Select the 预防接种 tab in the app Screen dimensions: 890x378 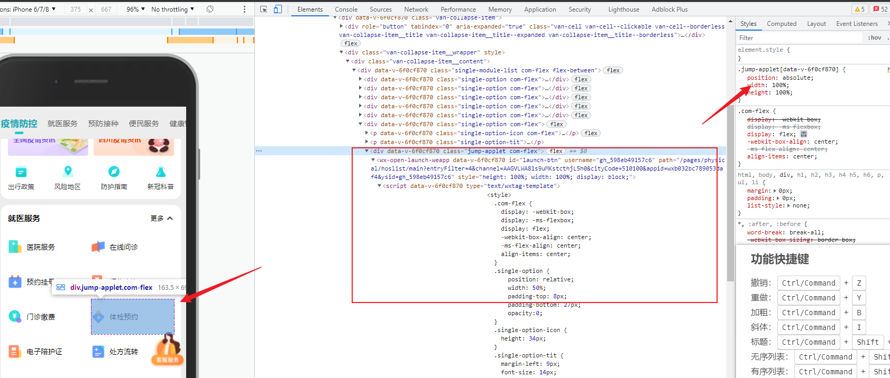[103, 124]
